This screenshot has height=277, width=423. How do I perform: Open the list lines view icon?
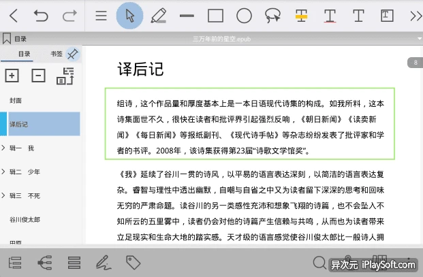pyautogui.click(x=74, y=263)
